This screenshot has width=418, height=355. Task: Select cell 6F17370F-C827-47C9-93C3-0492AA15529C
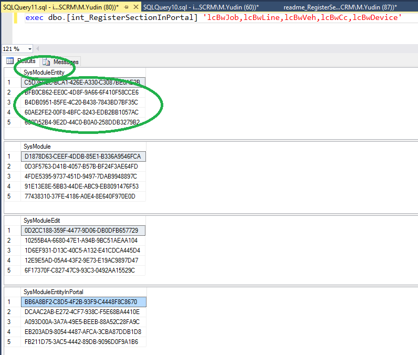83,270
